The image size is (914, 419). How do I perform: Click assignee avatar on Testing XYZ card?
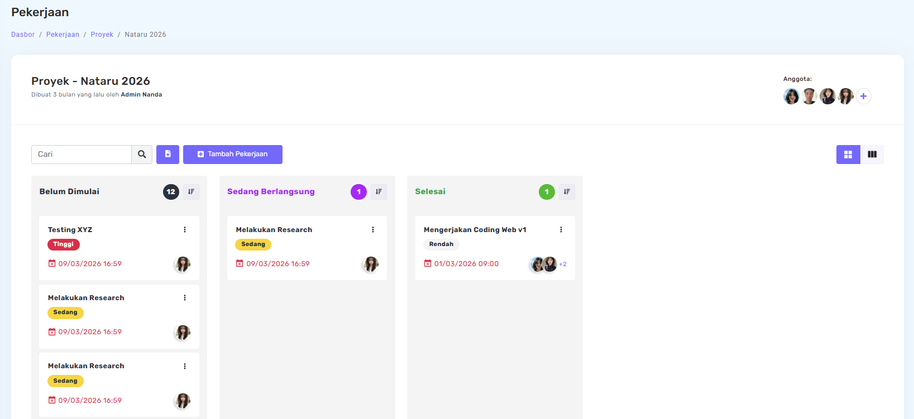[183, 264]
